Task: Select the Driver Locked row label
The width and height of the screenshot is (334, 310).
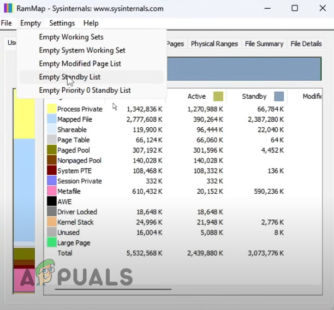Action: 77,212
